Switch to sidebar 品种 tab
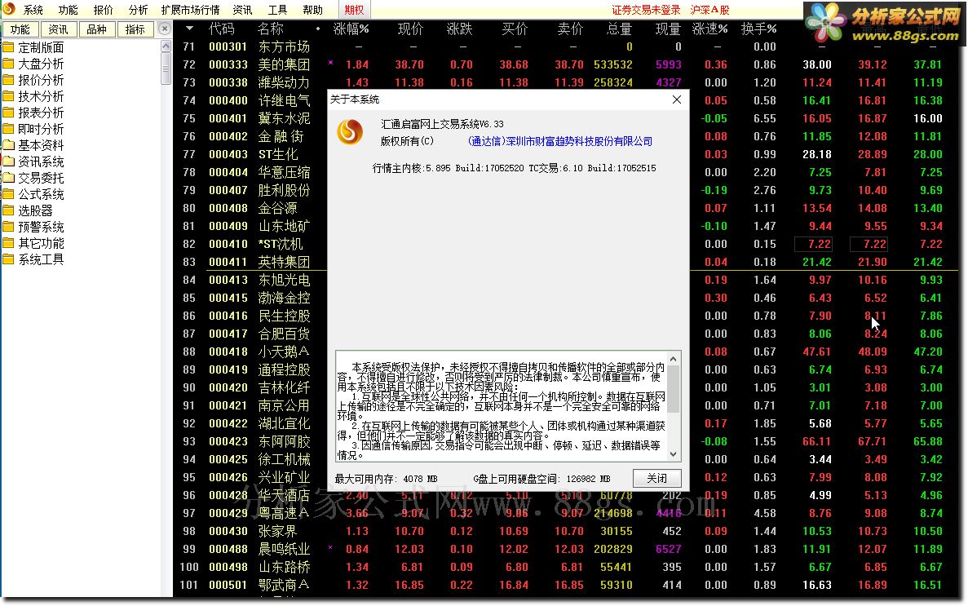This screenshot has width=968, height=606. [x=97, y=29]
